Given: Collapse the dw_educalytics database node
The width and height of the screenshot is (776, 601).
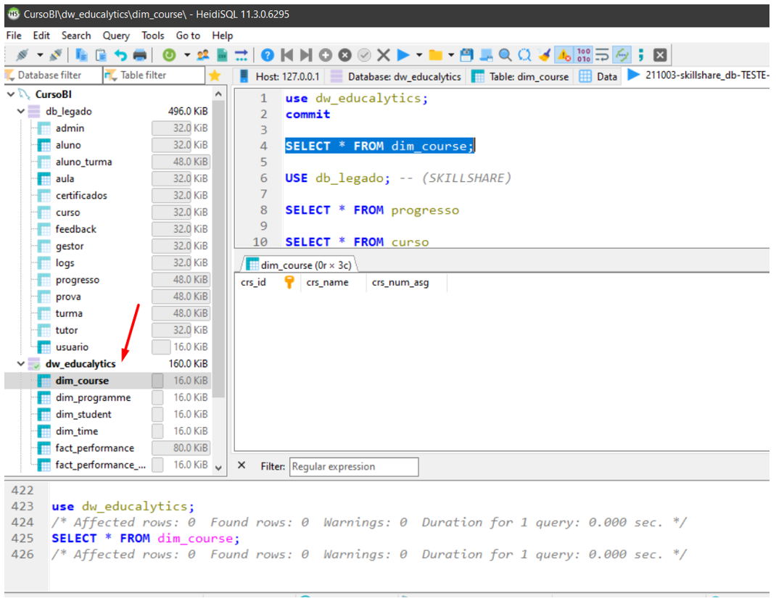Looking at the screenshot, I should (x=21, y=363).
